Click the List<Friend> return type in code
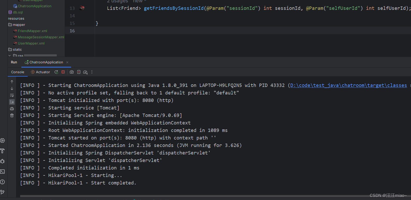Viewport: 411px width, 200px height. point(124,8)
